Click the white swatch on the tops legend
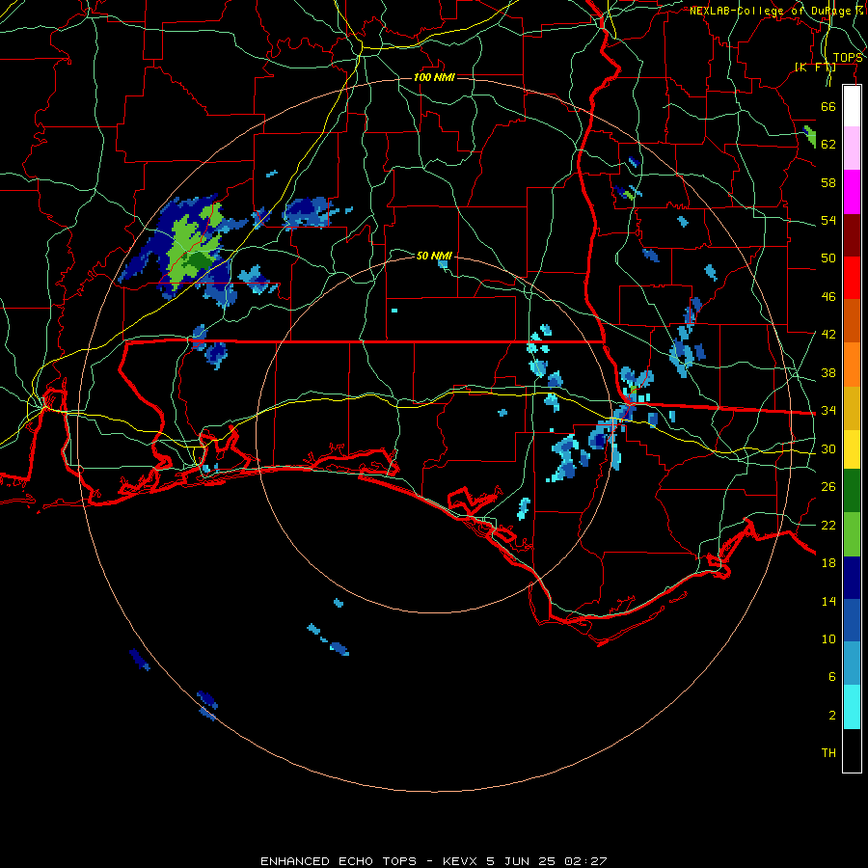 [852, 106]
